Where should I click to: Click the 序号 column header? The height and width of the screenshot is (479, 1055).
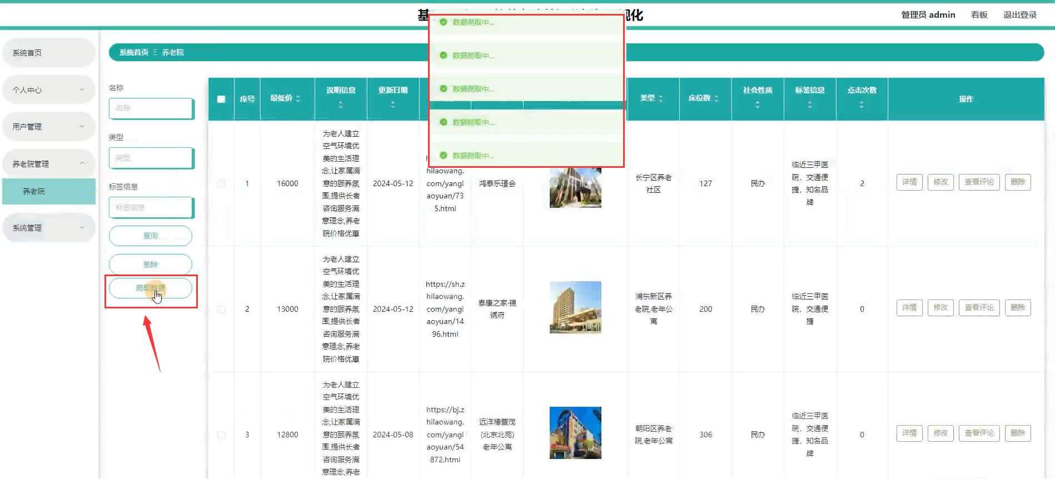(x=247, y=99)
